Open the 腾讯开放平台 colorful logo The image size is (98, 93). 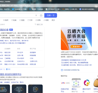87,83
